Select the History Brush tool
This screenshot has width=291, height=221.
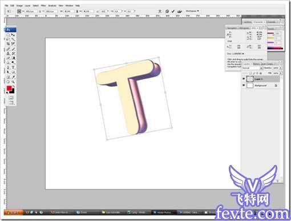[x=13, y=54]
